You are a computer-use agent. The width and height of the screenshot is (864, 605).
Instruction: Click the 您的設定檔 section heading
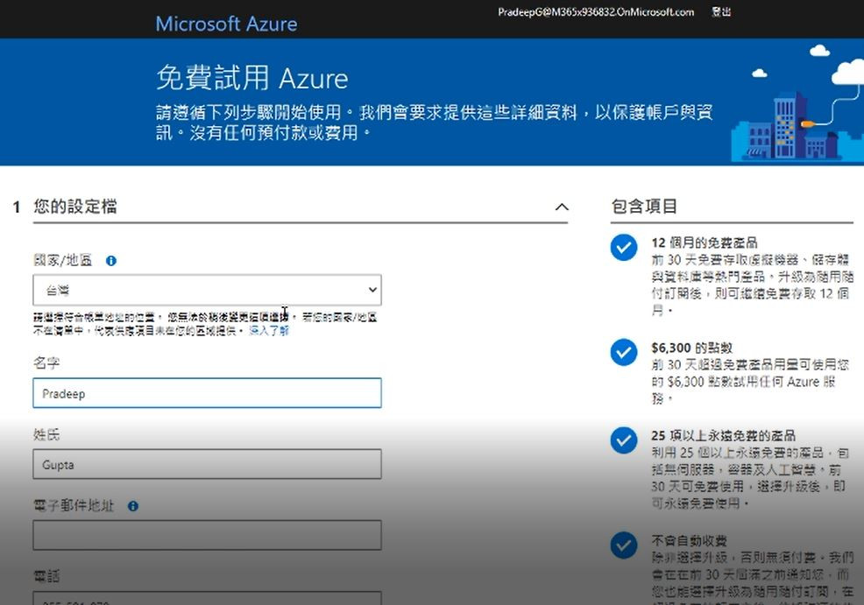(x=75, y=207)
